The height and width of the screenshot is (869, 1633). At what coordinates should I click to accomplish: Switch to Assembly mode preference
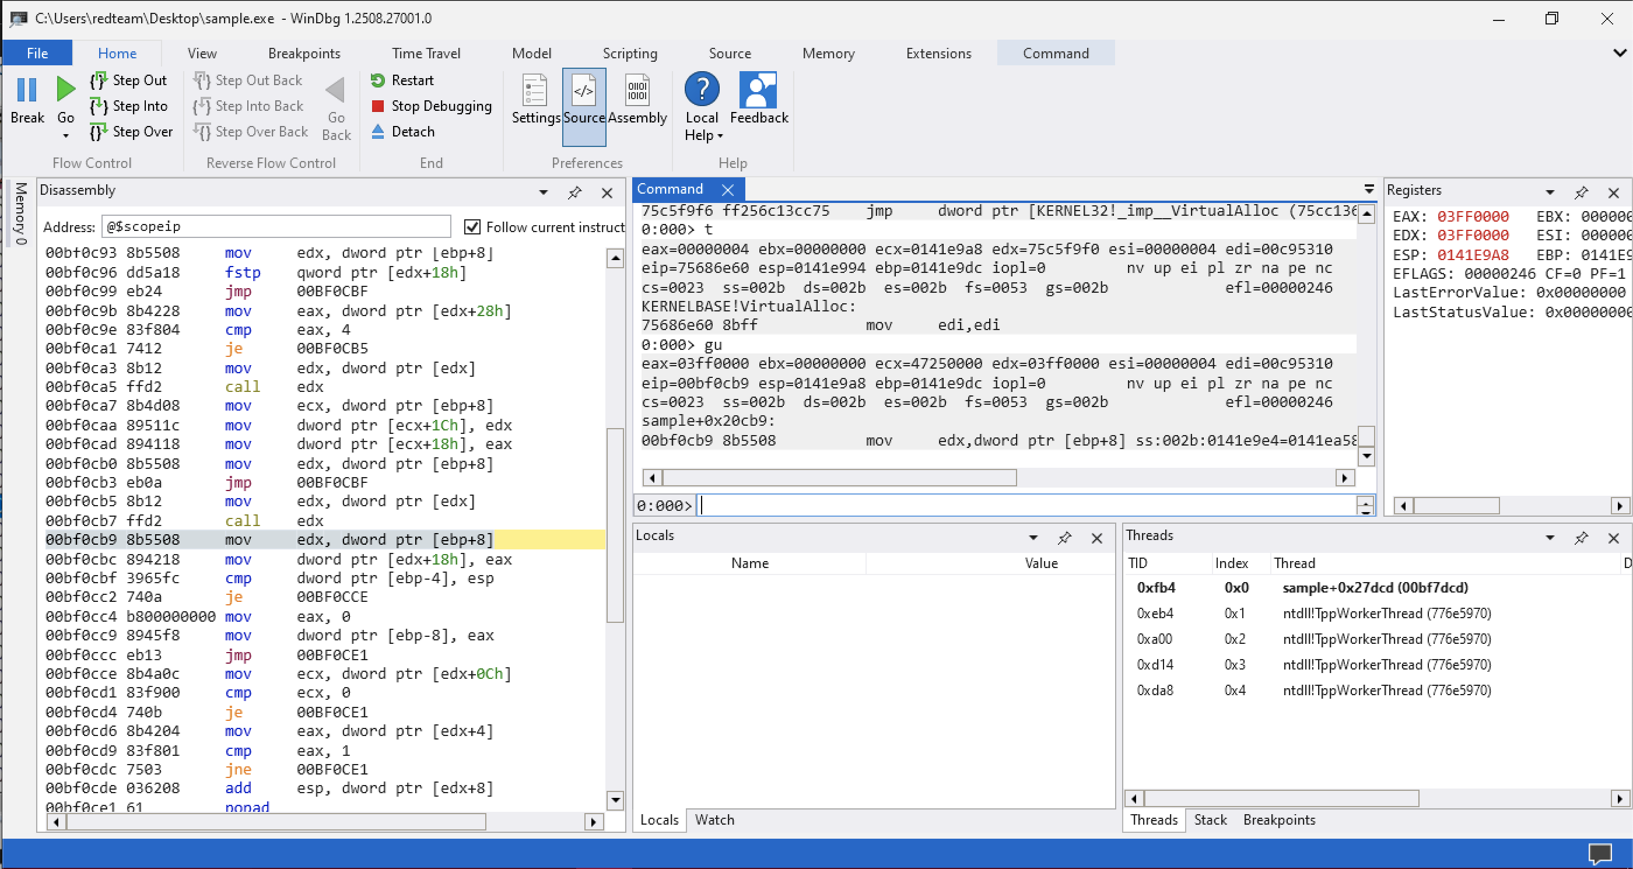pyautogui.click(x=637, y=100)
